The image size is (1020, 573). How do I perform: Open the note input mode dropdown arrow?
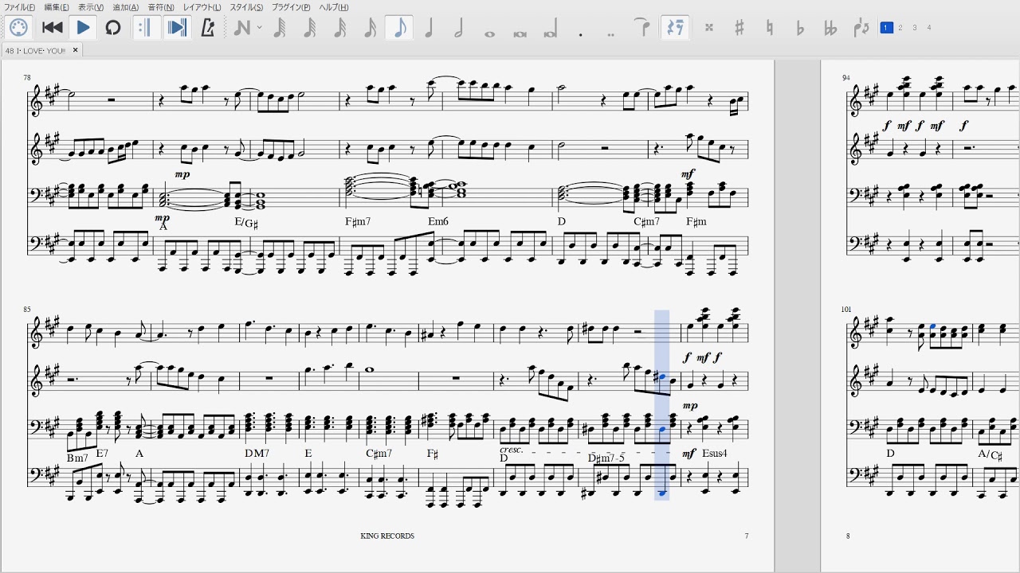tap(260, 28)
